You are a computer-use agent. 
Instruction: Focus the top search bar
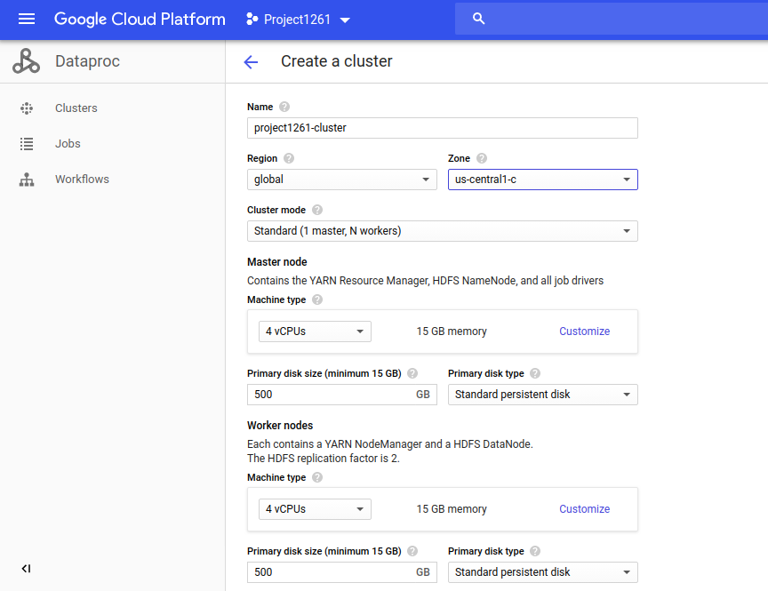[x=612, y=19]
